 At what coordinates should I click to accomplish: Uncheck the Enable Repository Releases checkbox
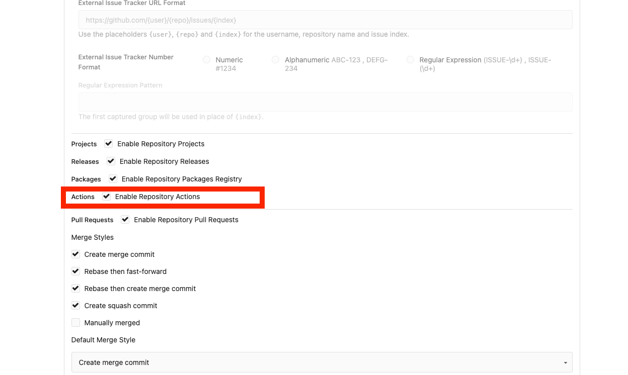[x=111, y=161]
